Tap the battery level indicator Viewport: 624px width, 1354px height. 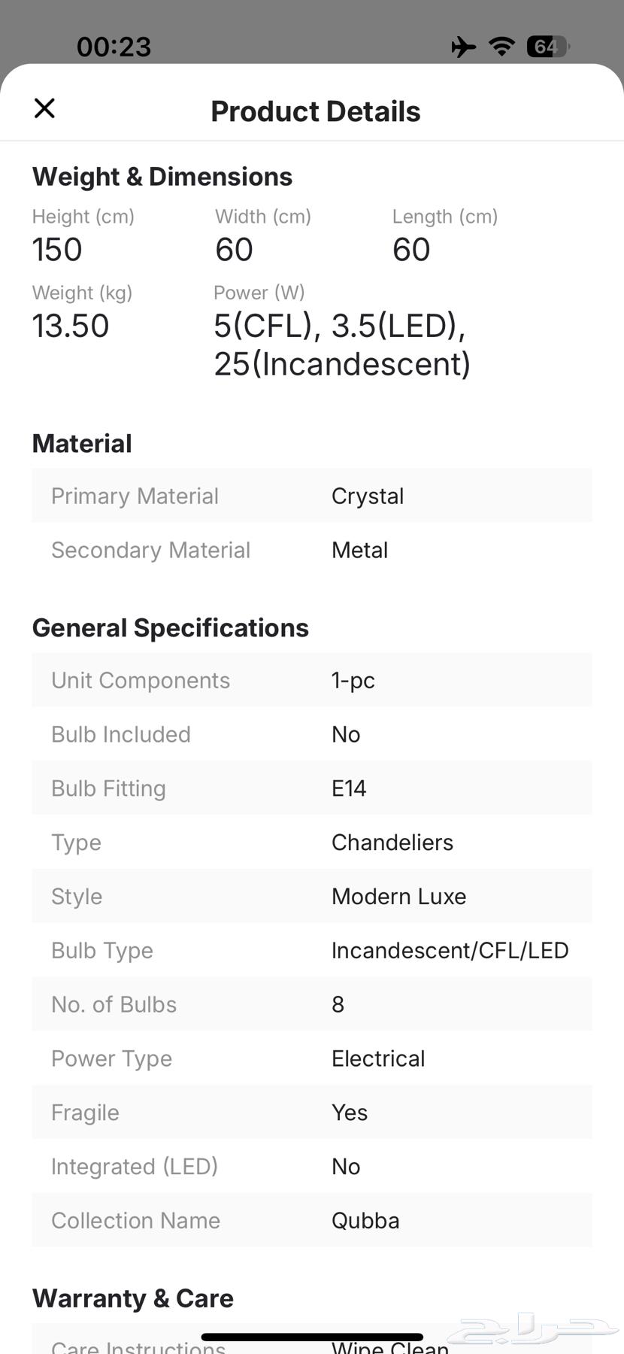tap(548, 47)
